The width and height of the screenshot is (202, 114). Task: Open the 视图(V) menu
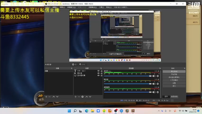click(x=62, y=7)
